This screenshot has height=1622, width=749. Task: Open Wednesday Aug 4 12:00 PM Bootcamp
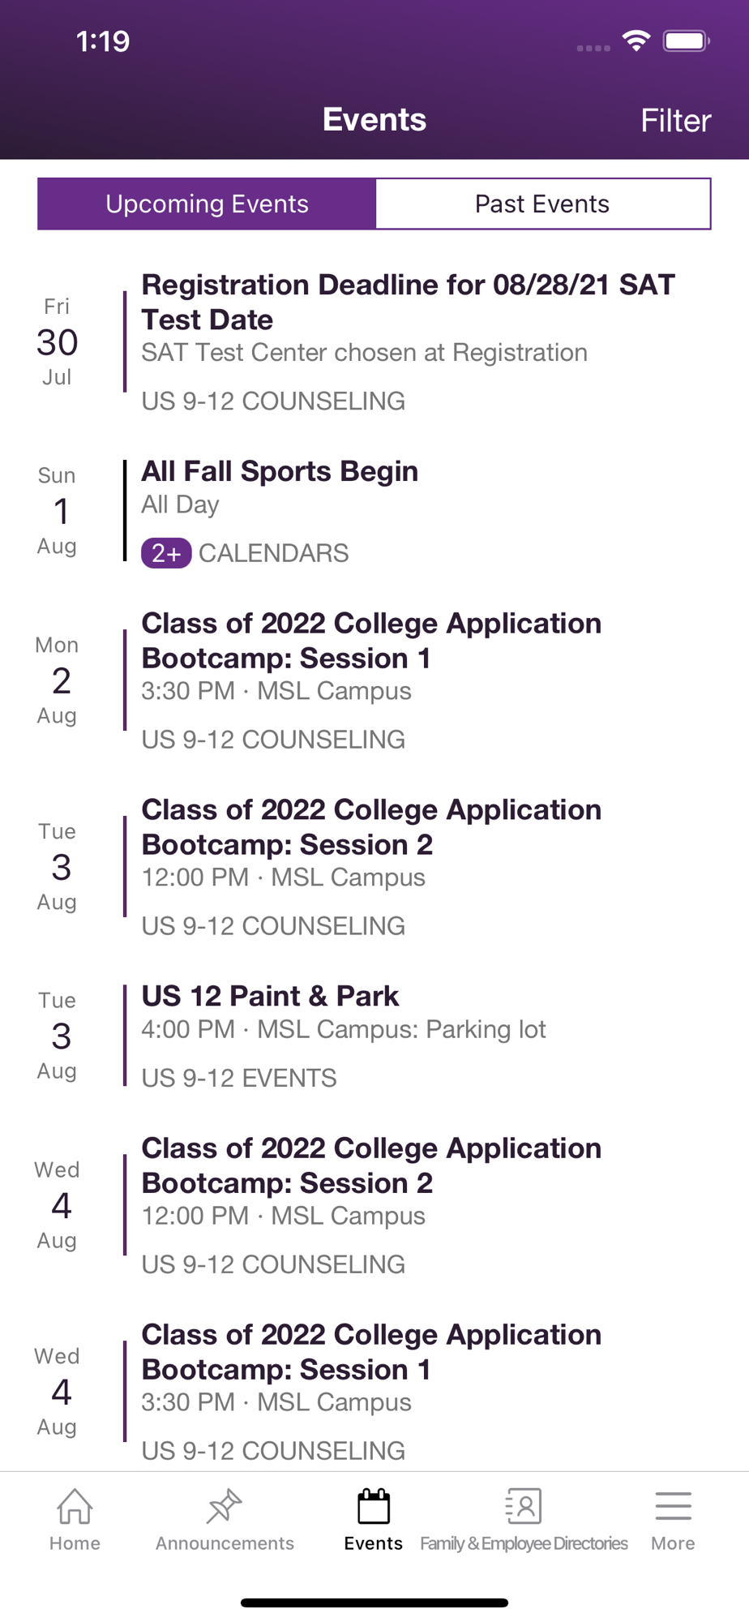tap(371, 1165)
